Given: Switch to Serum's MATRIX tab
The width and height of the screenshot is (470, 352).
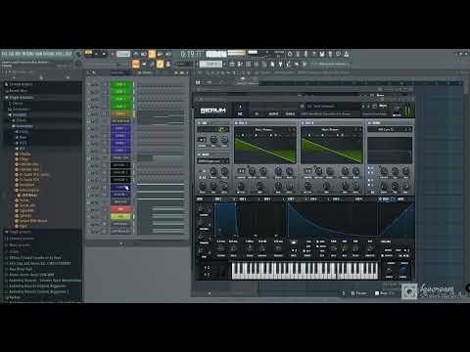Looking at the screenshot, I should coord(273,113).
